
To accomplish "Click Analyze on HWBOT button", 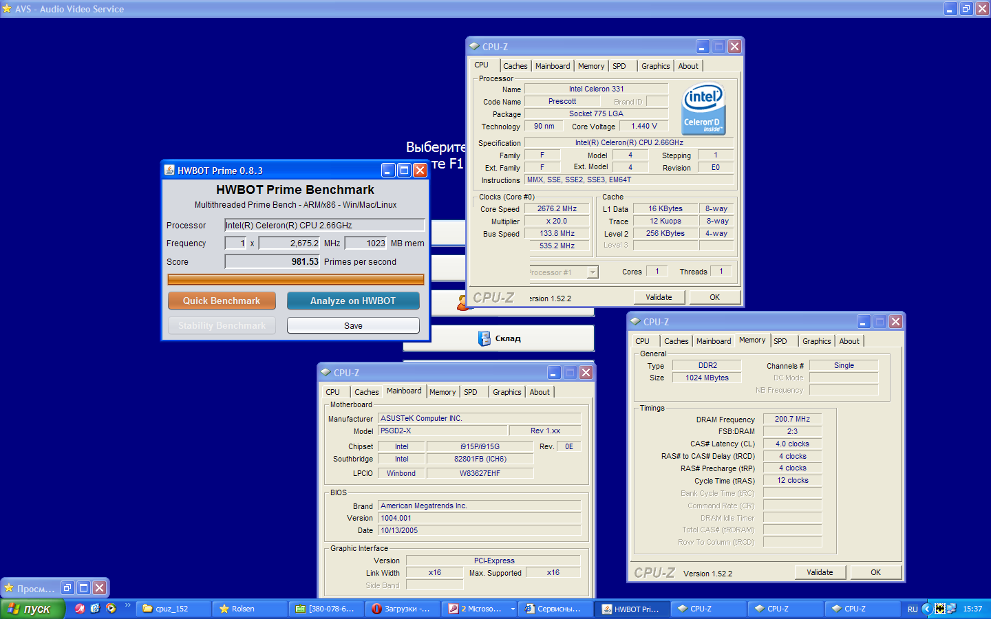I will click(x=353, y=301).
